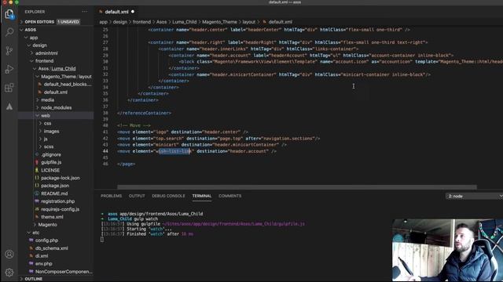Expand the adminhtml folder
Screen dimensions: 503x282
[x=31, y=53]
